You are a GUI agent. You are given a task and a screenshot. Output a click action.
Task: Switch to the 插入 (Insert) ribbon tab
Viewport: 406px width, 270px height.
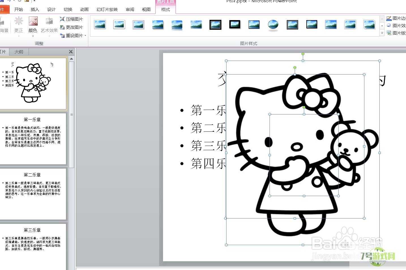point(35,9)
